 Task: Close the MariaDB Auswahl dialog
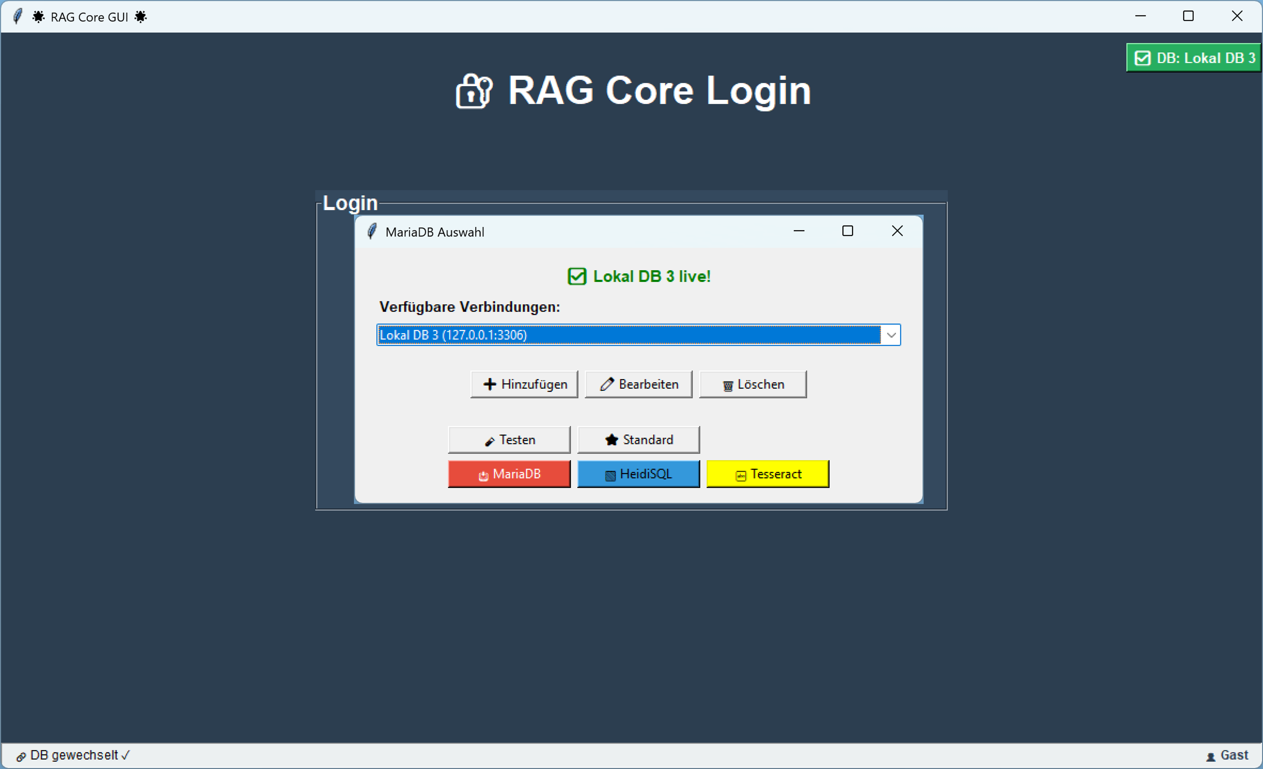point(897,231)
